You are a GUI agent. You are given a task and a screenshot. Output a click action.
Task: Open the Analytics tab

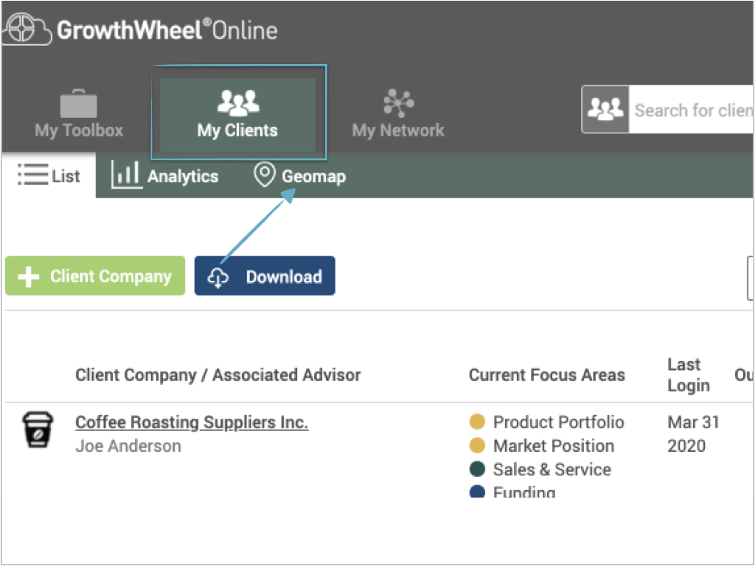tap(164, 175)
